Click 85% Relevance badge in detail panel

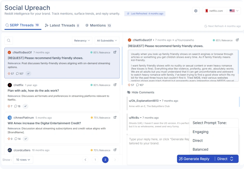pos(222,40)
